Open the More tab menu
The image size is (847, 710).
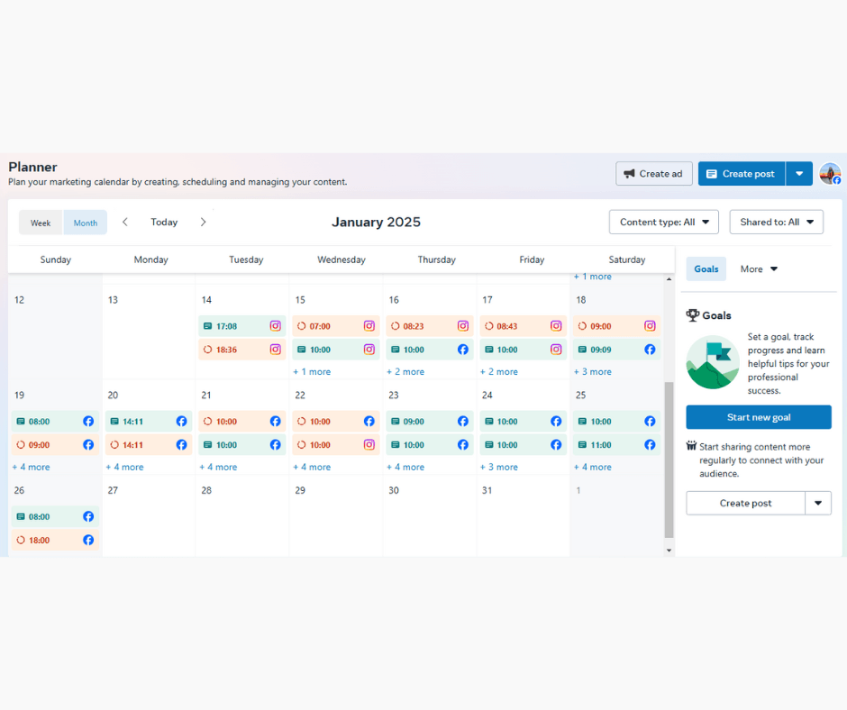point(759,269)
